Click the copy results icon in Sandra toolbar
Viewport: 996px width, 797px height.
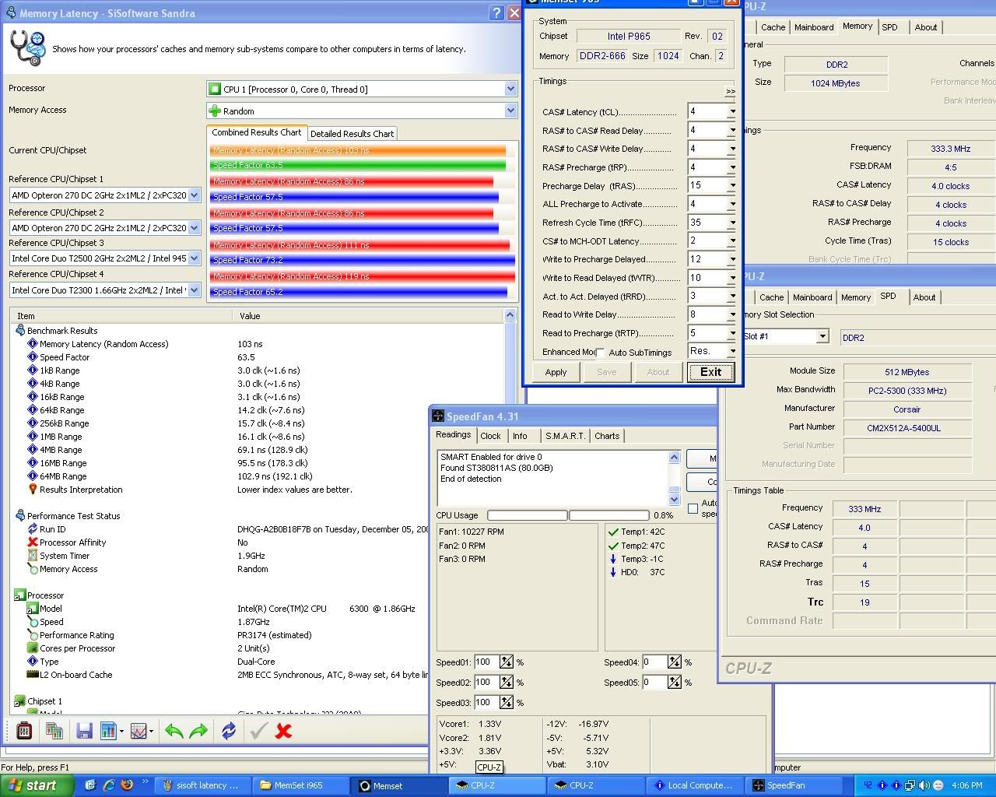pyautogui.click(x=54, y=731)
